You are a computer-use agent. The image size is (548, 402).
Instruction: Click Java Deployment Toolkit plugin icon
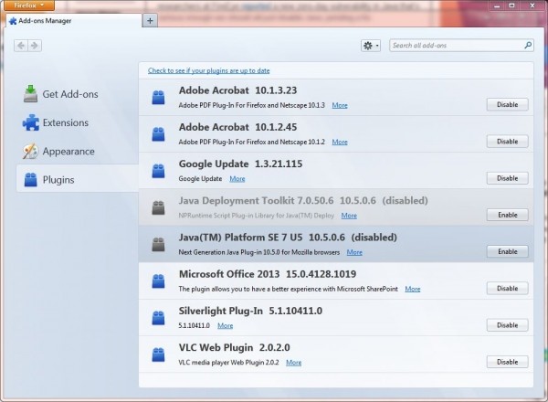[x=158, y=207]
